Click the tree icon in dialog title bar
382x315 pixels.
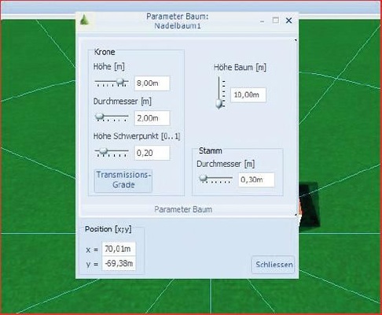point(84,20)
